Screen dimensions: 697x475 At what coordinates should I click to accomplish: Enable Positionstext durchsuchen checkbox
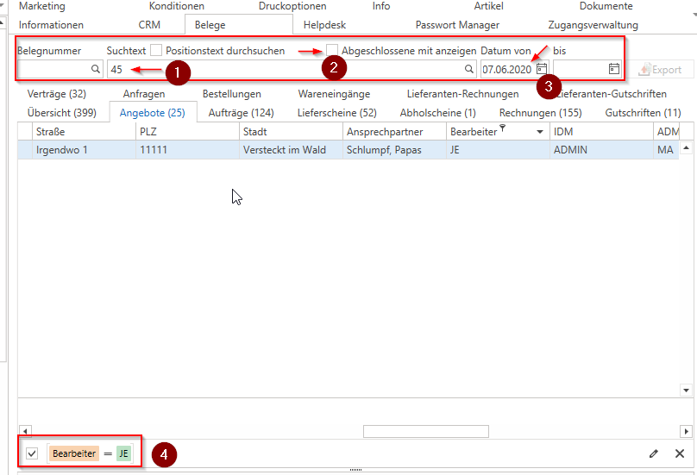point(156,51)
